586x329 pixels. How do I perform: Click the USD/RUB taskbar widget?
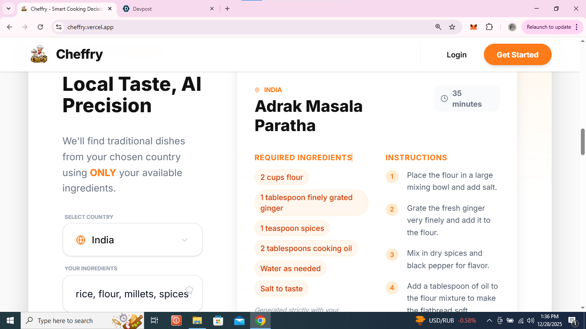pos(446,320)
